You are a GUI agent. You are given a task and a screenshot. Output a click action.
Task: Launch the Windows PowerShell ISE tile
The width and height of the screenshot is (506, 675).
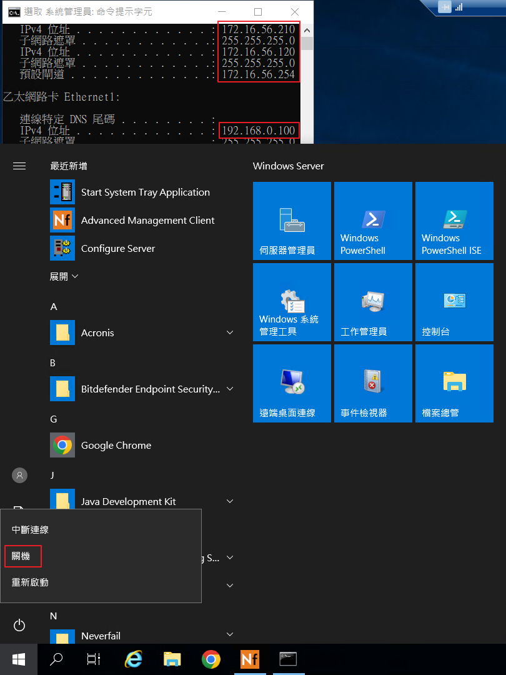click(x=454, y=221)
